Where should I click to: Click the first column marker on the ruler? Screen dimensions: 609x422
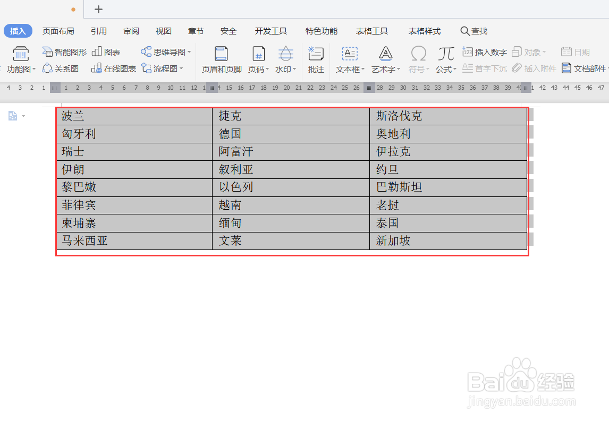(x=55, y=88)
